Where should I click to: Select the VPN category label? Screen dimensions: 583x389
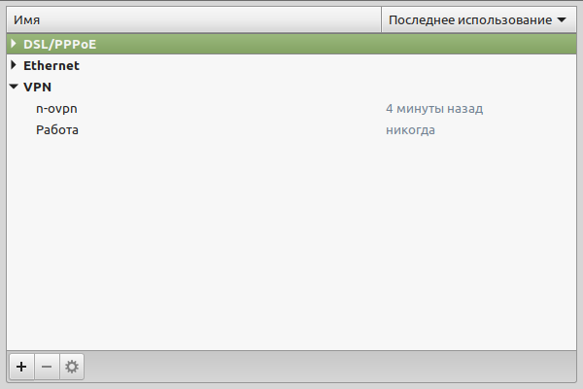coord(37,88)
